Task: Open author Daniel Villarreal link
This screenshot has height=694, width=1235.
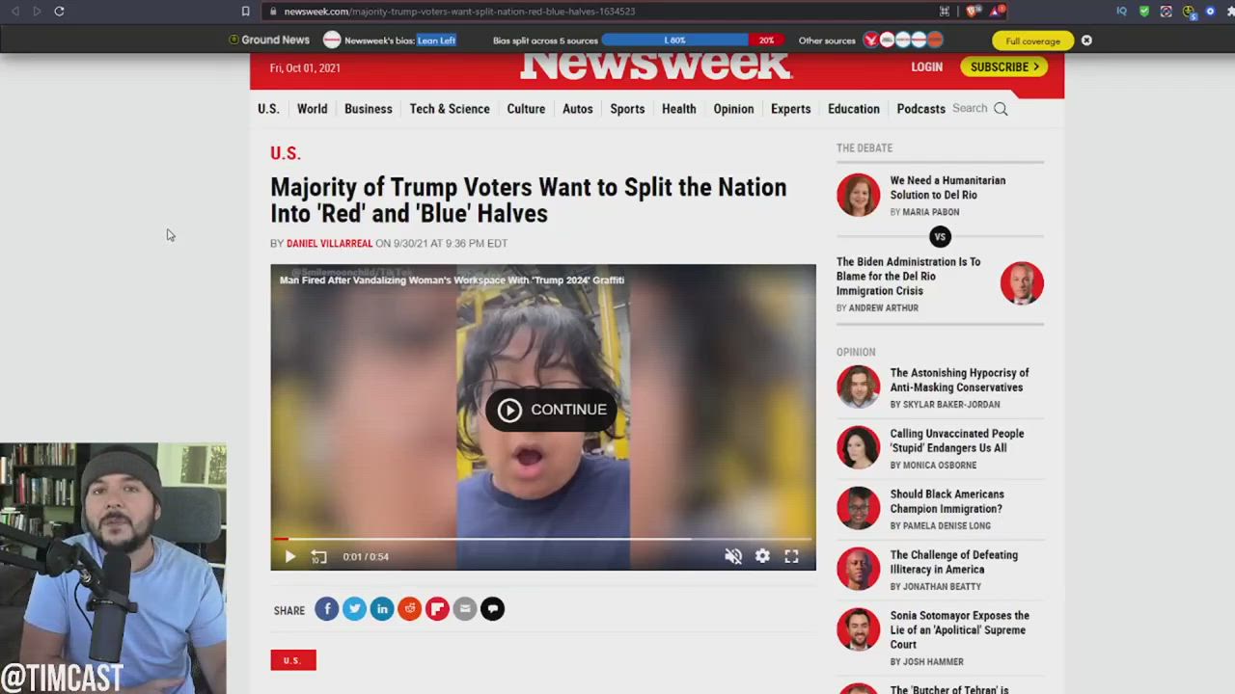Action: coord(329,244)
